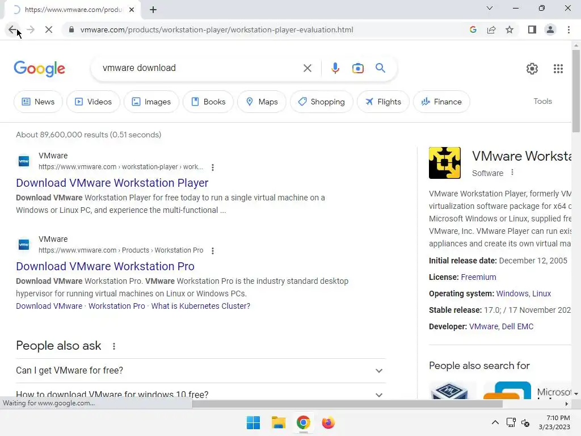Image resolution: width=581 pixels, height=436 pixels.
Task: Open the Linux operating system link
Action: 542,294
